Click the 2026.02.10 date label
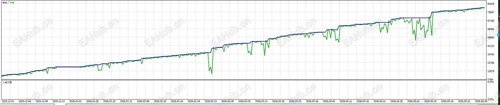 point(160,101)
